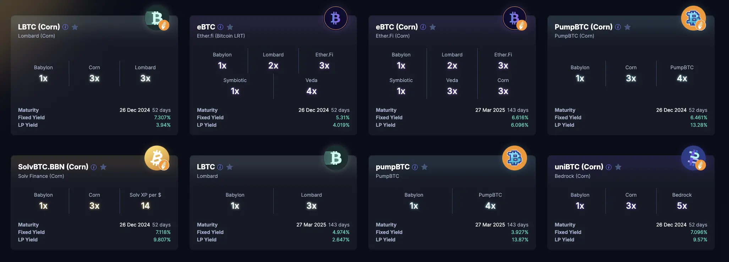Click the orange pumpBTC token logo
Image resolution: width=729 pixels, height=262 pixels.
pos(514,158)
